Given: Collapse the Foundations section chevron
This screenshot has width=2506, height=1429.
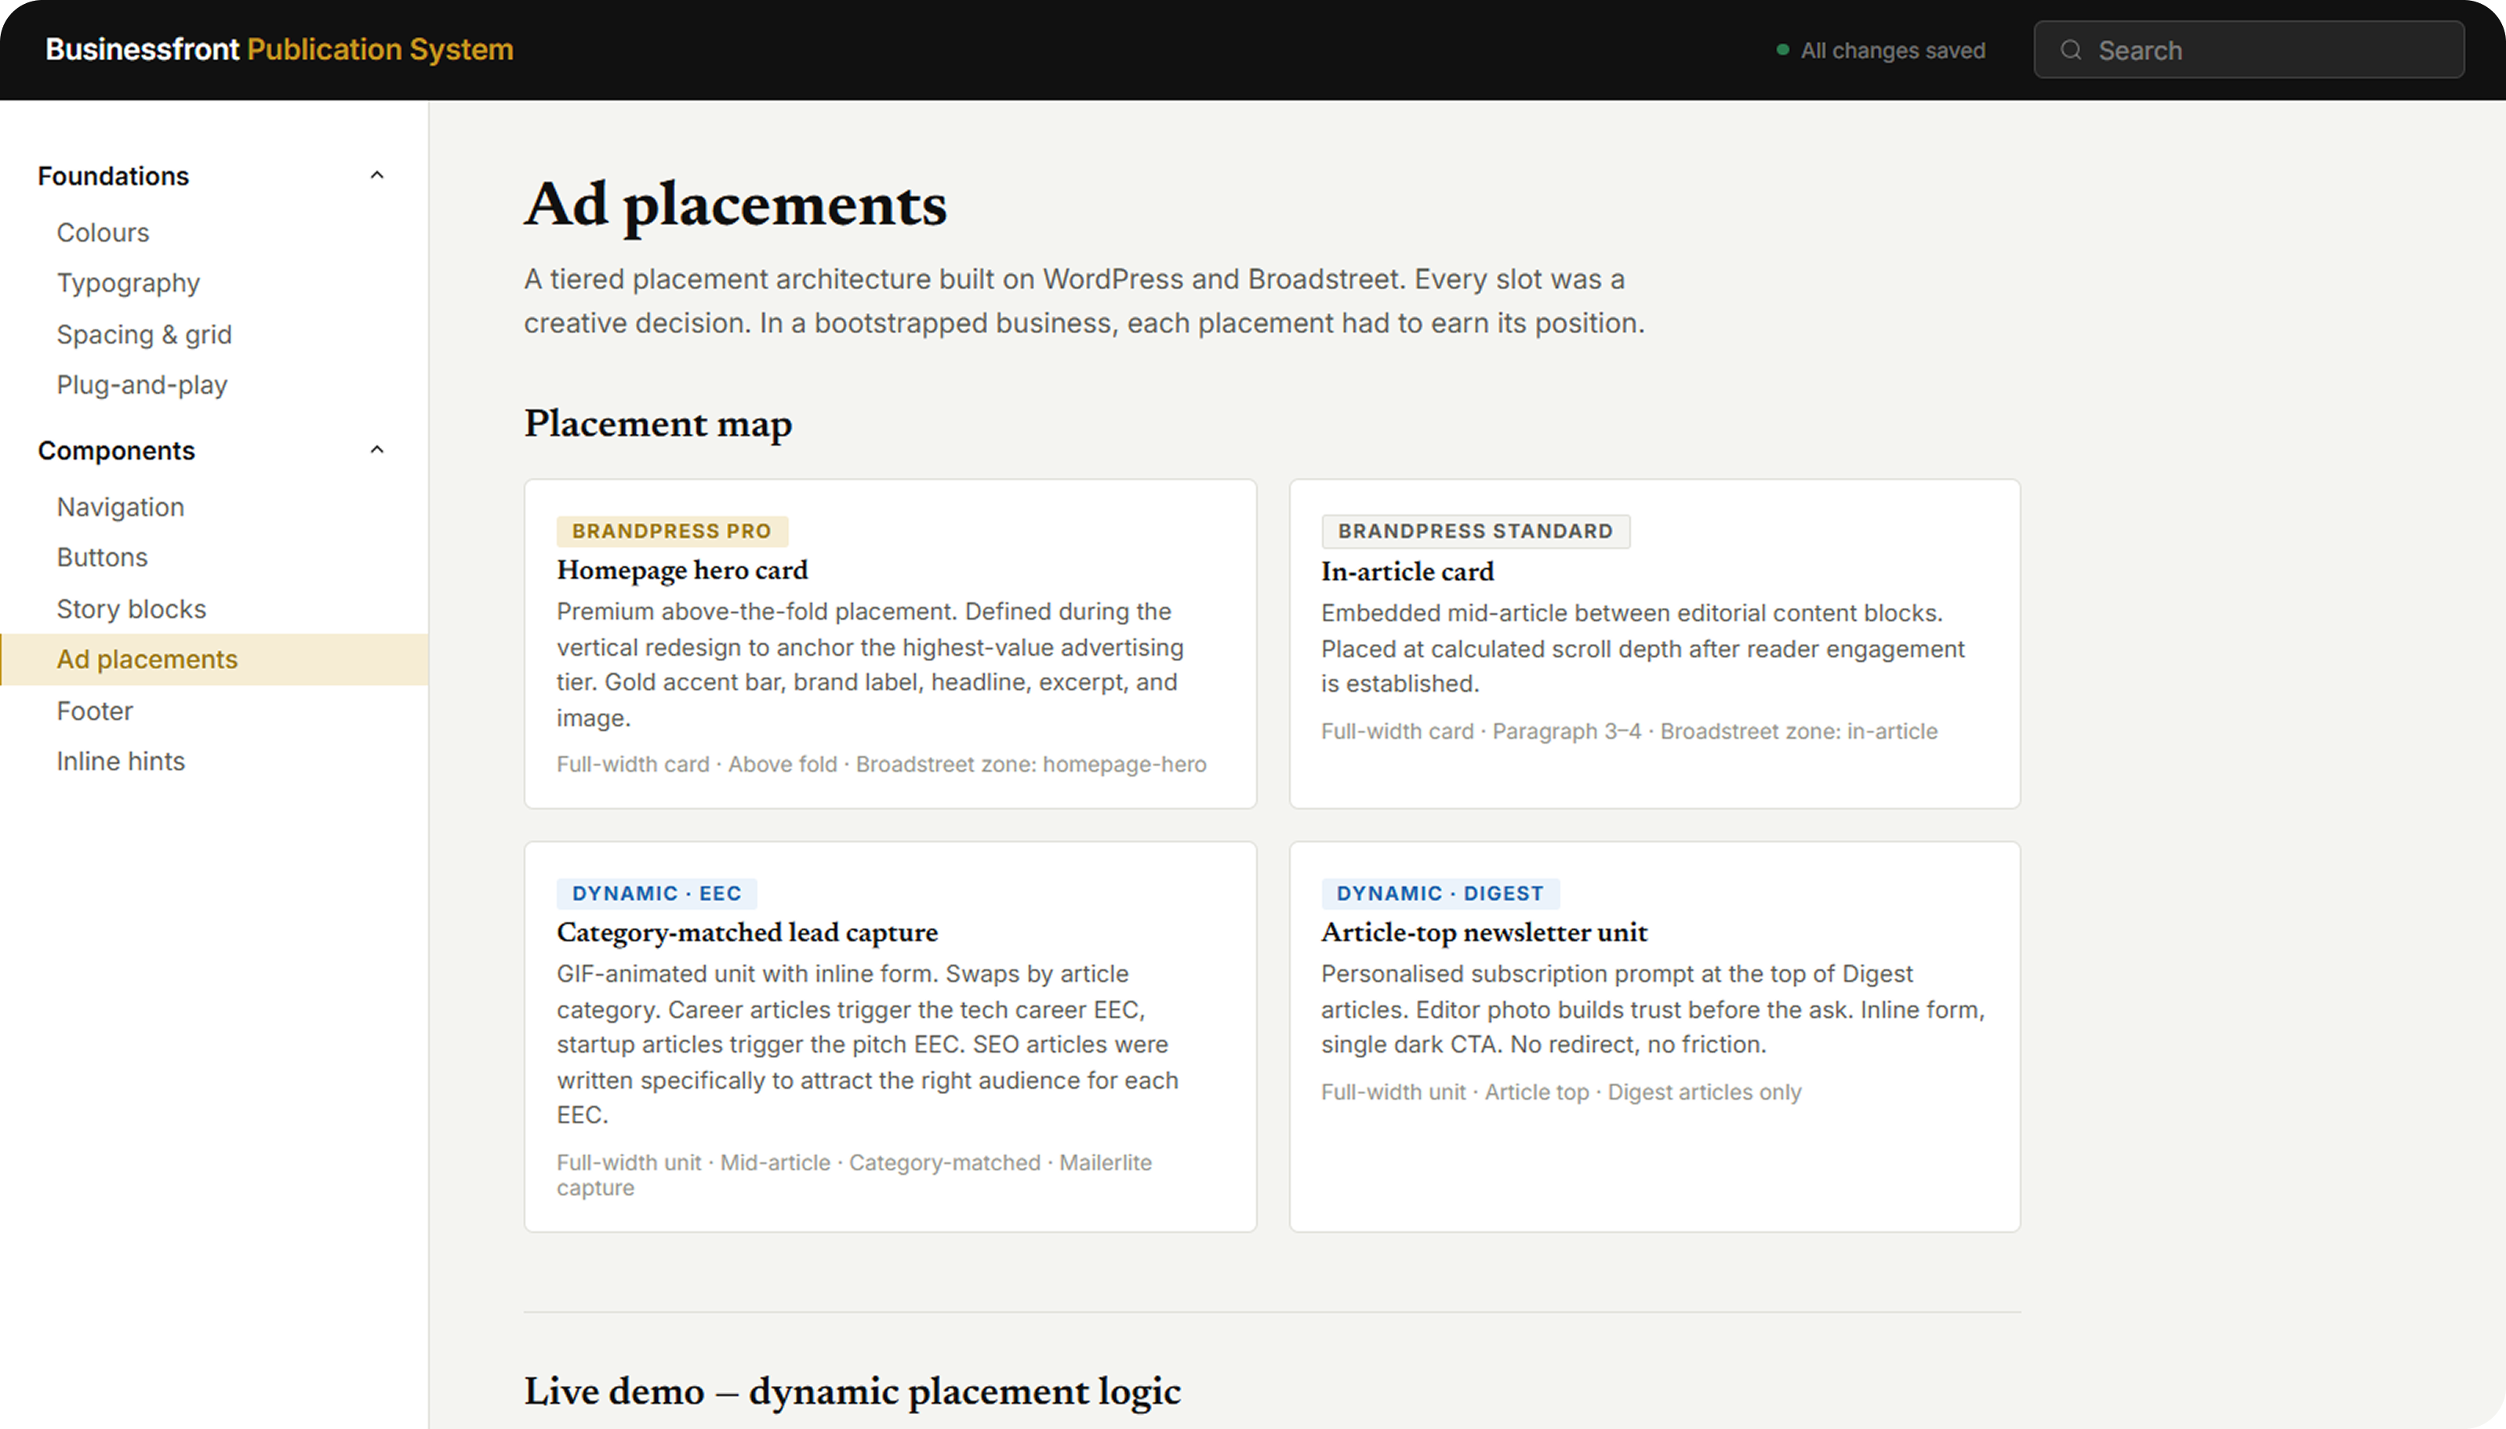Looking at the screenshot, I should point(377,176).
